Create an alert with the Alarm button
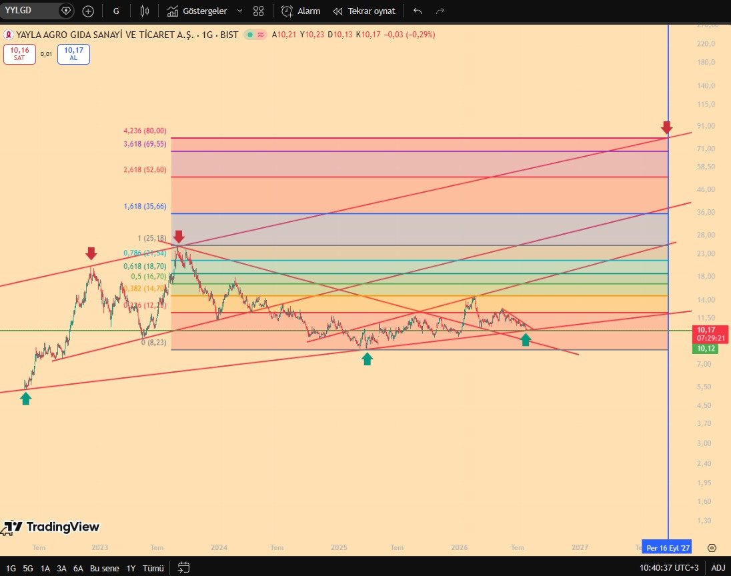This screenshot has height=576, width=731. pos(301,11)
